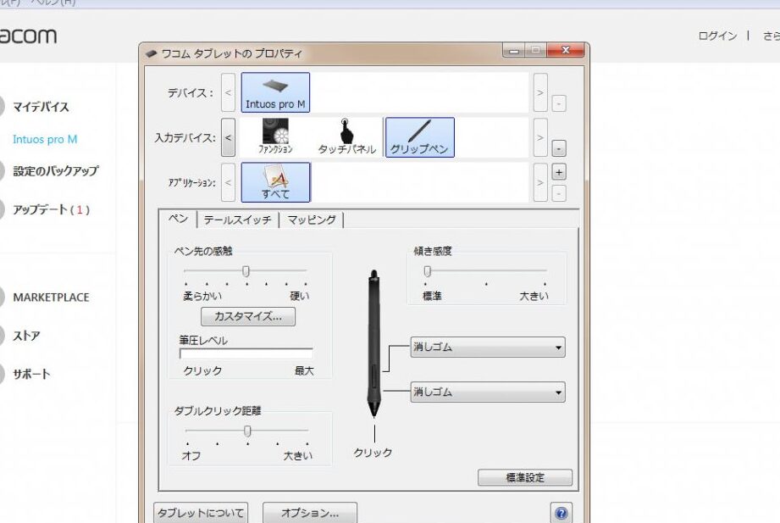Click the minus button beside device row
The width and height of the screenshot is (780, 523).
point(559,103)
